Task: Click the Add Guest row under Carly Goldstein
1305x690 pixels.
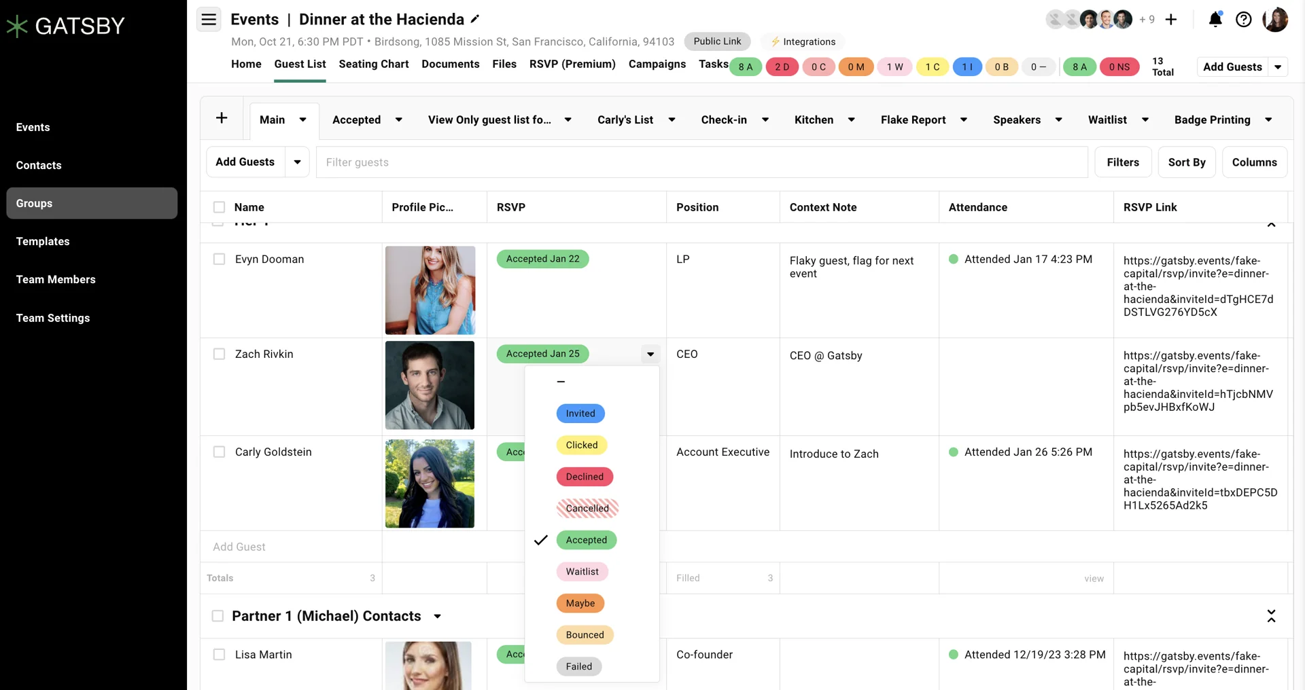Action: coord(291,547)
